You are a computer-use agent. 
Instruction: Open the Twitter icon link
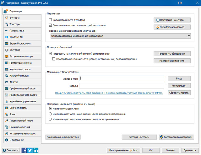click(30, 150)
